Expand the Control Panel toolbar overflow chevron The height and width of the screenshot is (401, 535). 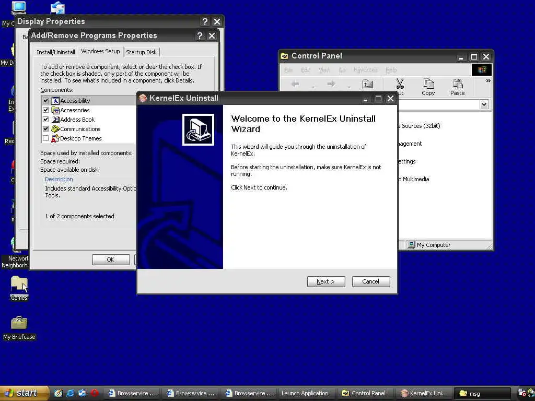489,81
